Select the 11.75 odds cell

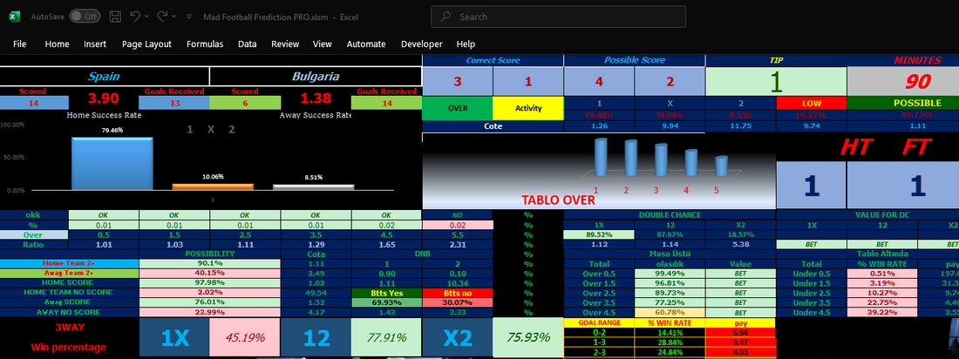(740, 126)
